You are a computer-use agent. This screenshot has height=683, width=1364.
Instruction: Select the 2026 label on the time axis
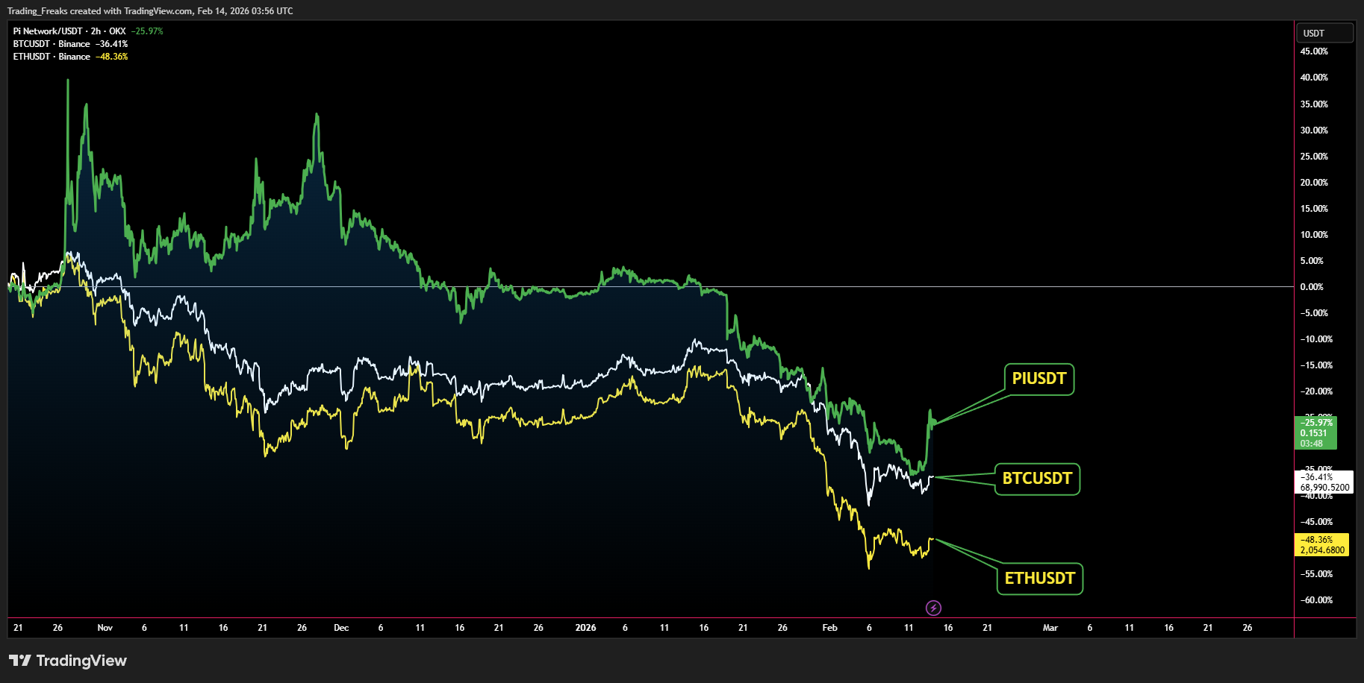[x=585, y=628]
